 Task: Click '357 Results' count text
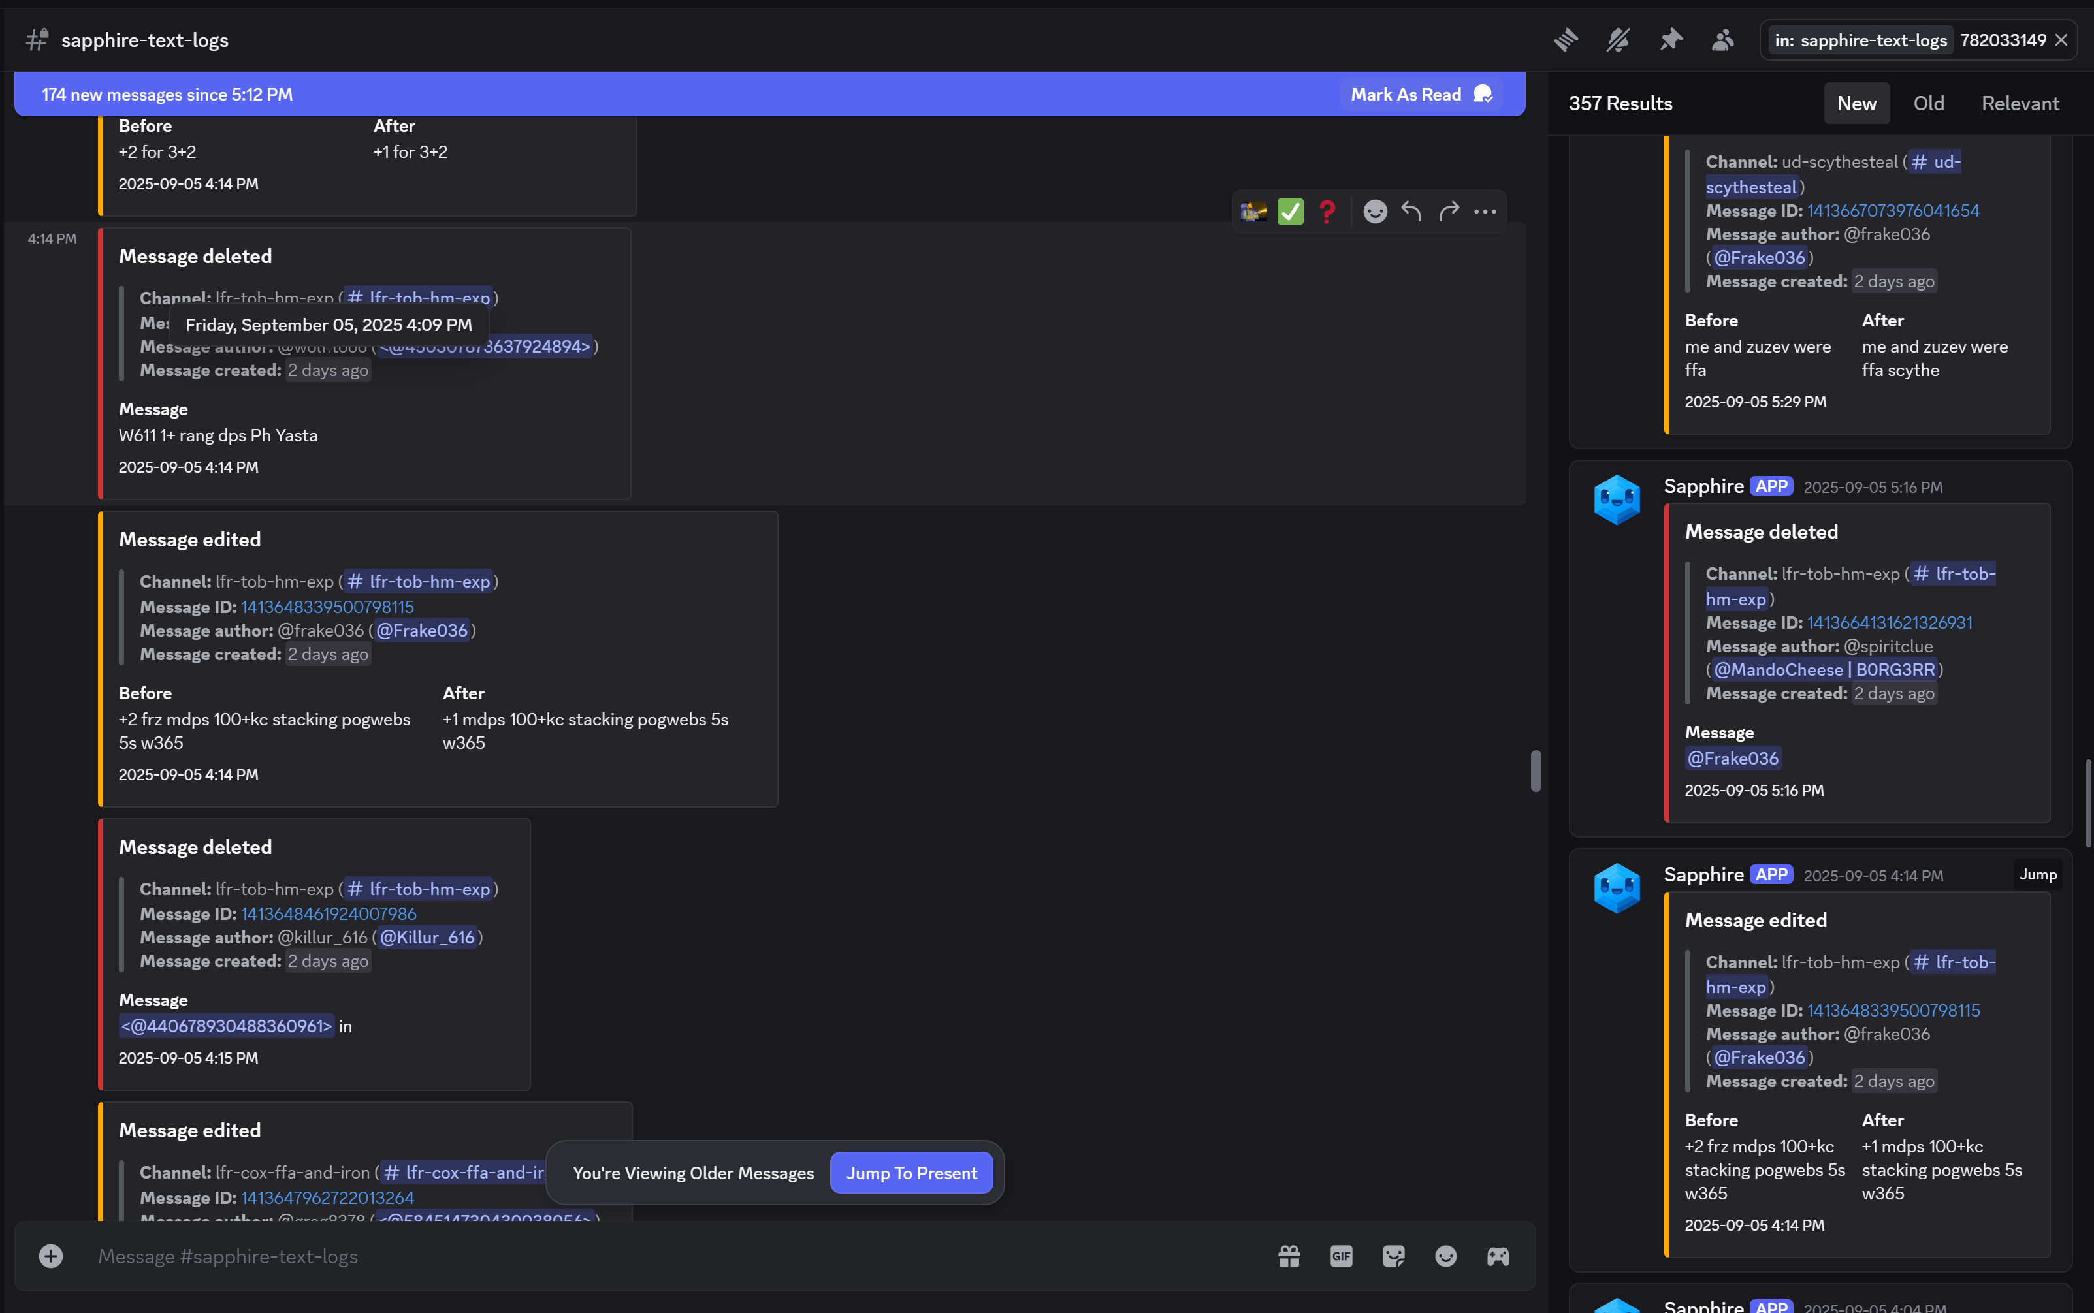point(1620,103)
